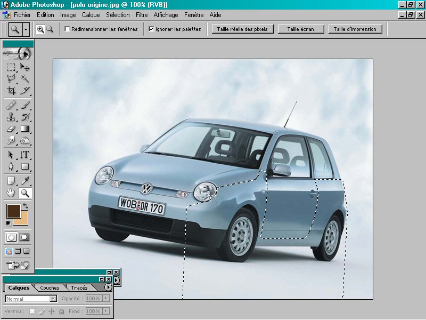Choose the Eraser tool
The height and width of the screenshot is (320, 426).
point(11,129)
